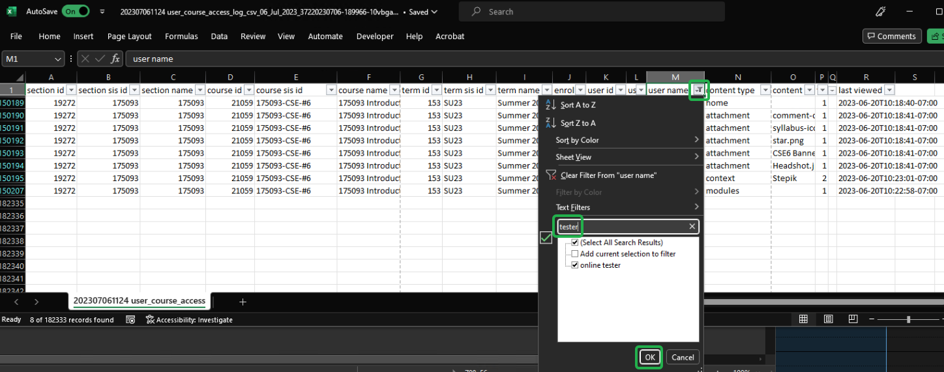The width and height of the screenshot is (944, 372).
Task: Add a new sheet with plus button
Action: 243,302
